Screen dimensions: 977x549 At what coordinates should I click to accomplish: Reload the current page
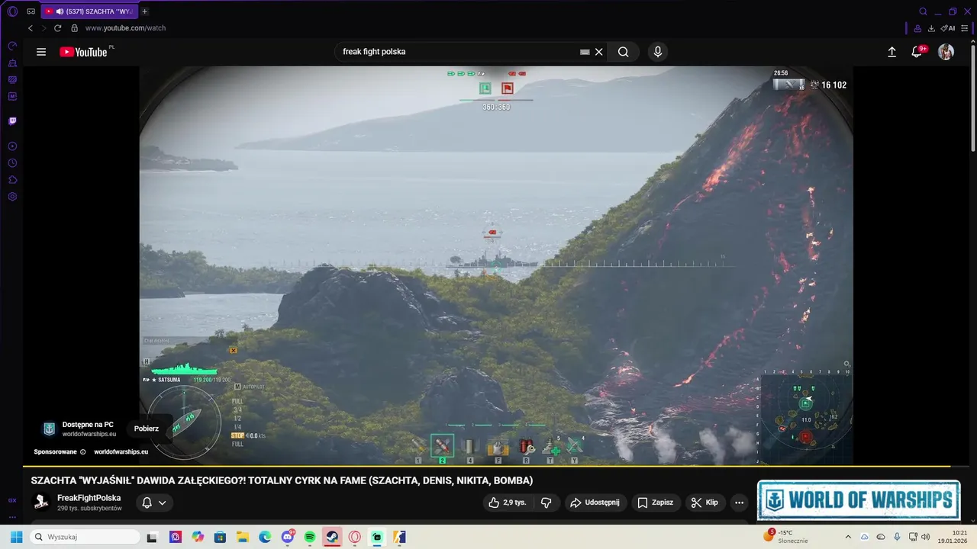click(x=57, y=28)
